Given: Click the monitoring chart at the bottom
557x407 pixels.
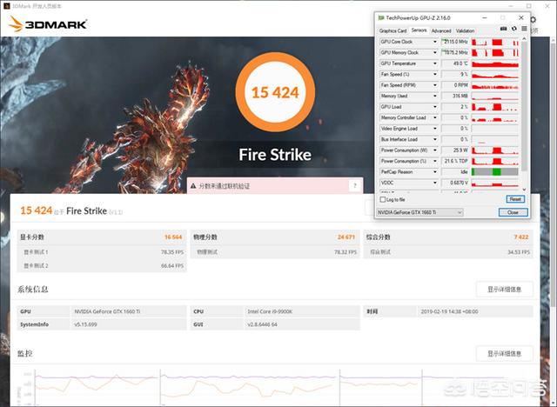Looking at the screenshot, I should (x=270, y=388).
